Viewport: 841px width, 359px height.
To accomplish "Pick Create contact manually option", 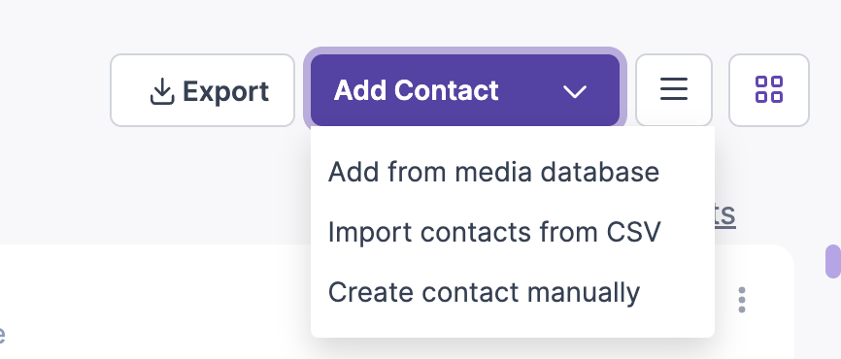I will click(484, 292).
